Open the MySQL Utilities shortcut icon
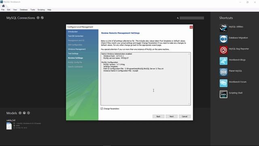The width and height of the screenshot is (259, 146). pos(223,28)
